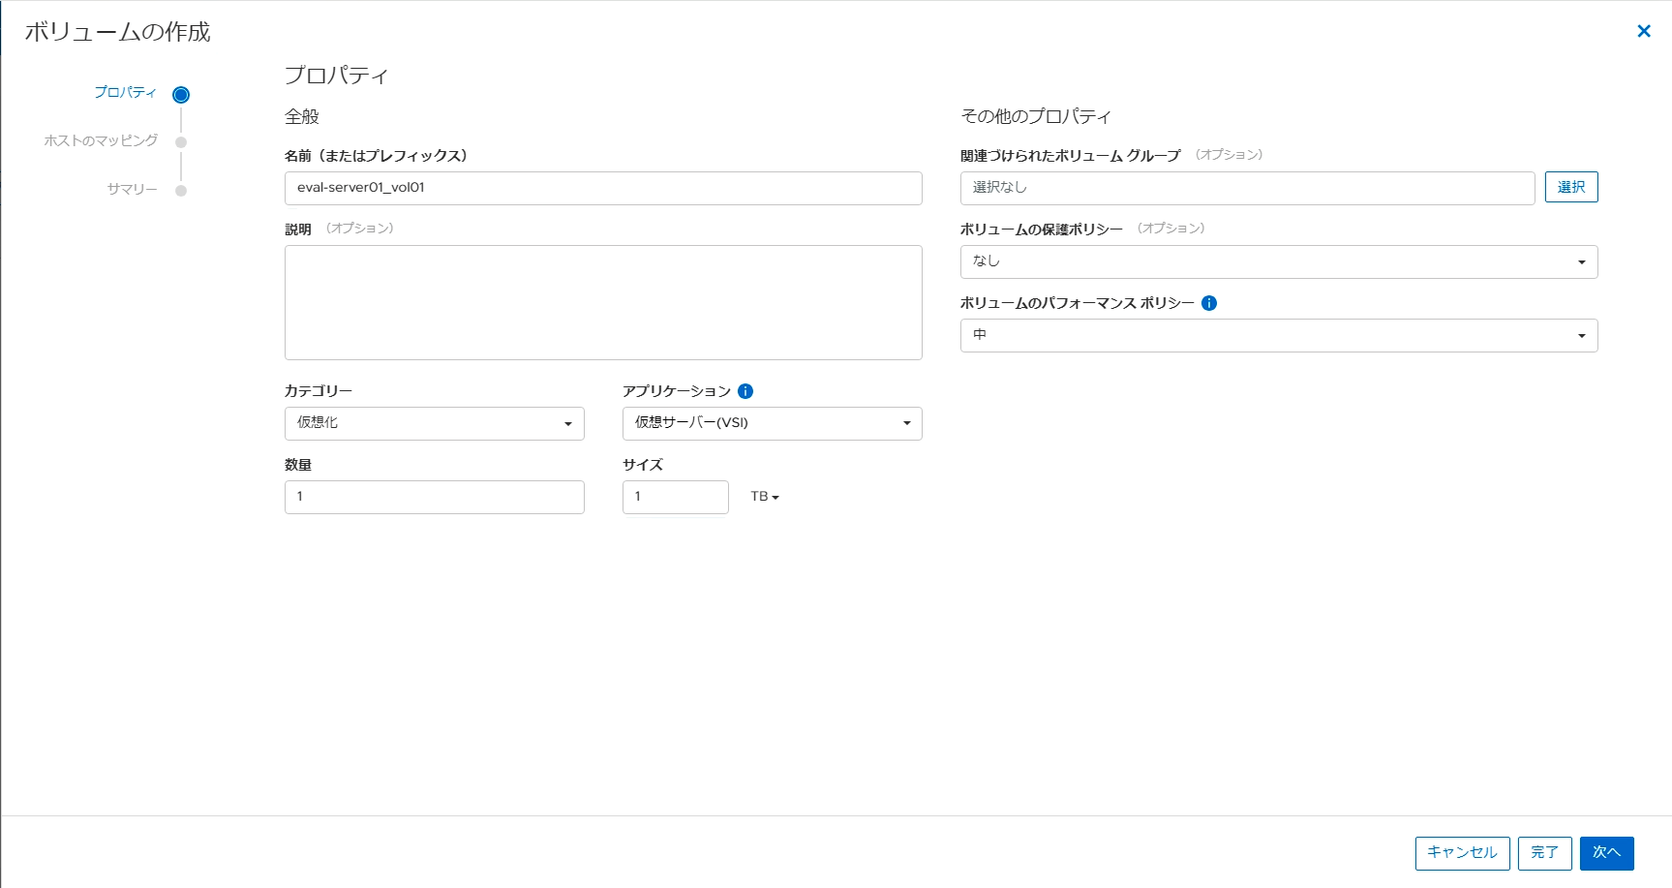The height and width of the screenshot is (888, 1672).
Task: Click the 次へ button to proceed
Action: [x=1606, y=853]
